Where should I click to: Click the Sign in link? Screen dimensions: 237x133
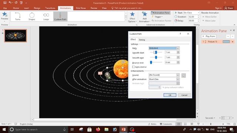click(x=218, y=8)
